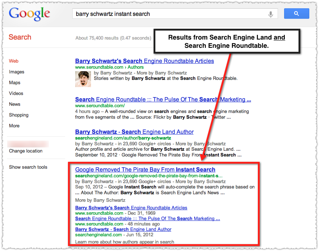The height and width of the screenshot is (251, 319).
Task: Open nested Barry Schwartz's Search Engine Roundtable Articles link
Action: 131,208
